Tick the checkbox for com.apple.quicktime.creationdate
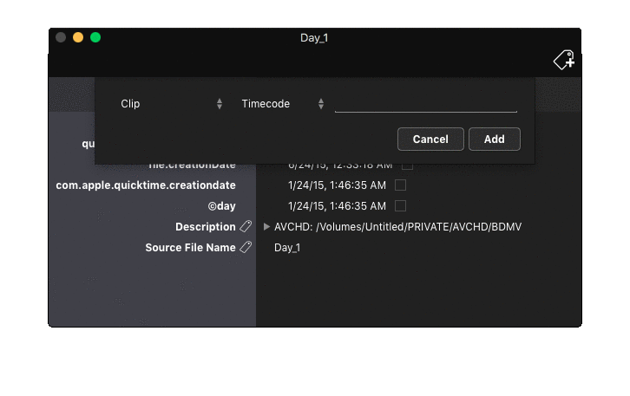The height and width of the screenshot is (396, 630). coord(400,185)
